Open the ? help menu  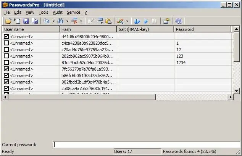pyautogui.click(x=86, y=12)
